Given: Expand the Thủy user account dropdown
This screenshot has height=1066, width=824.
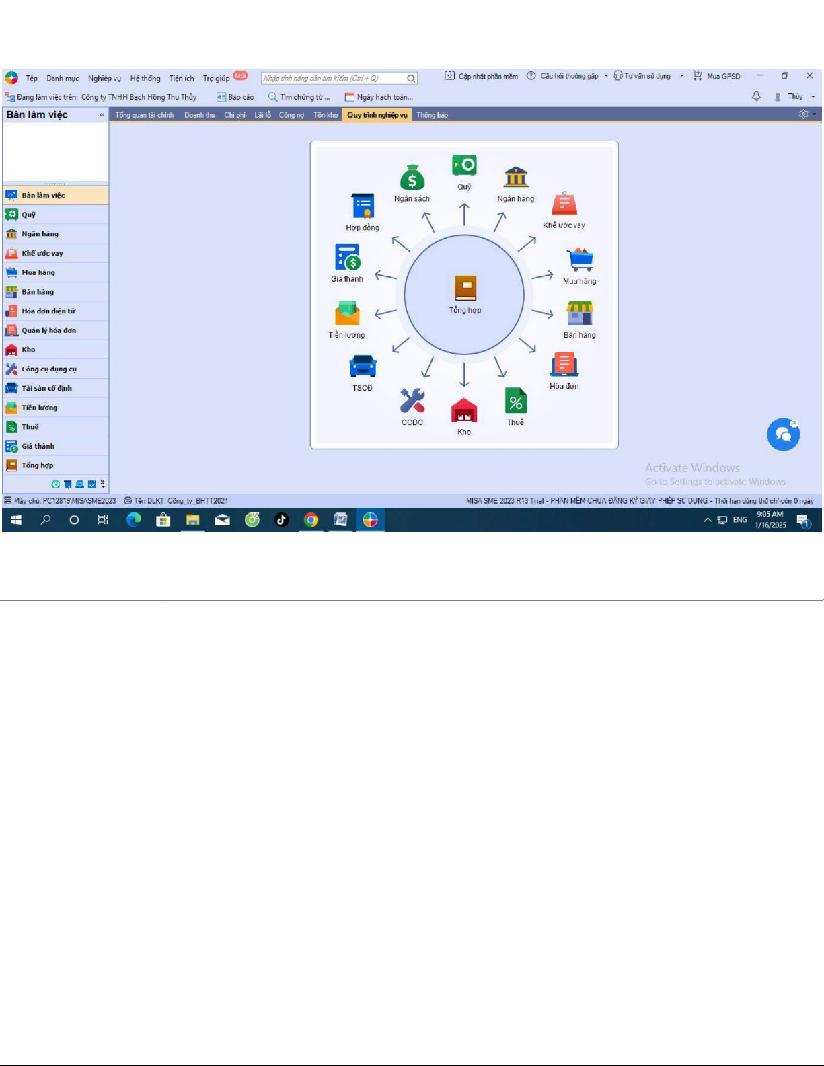Looking at the screenshot, I should point(813,97).
